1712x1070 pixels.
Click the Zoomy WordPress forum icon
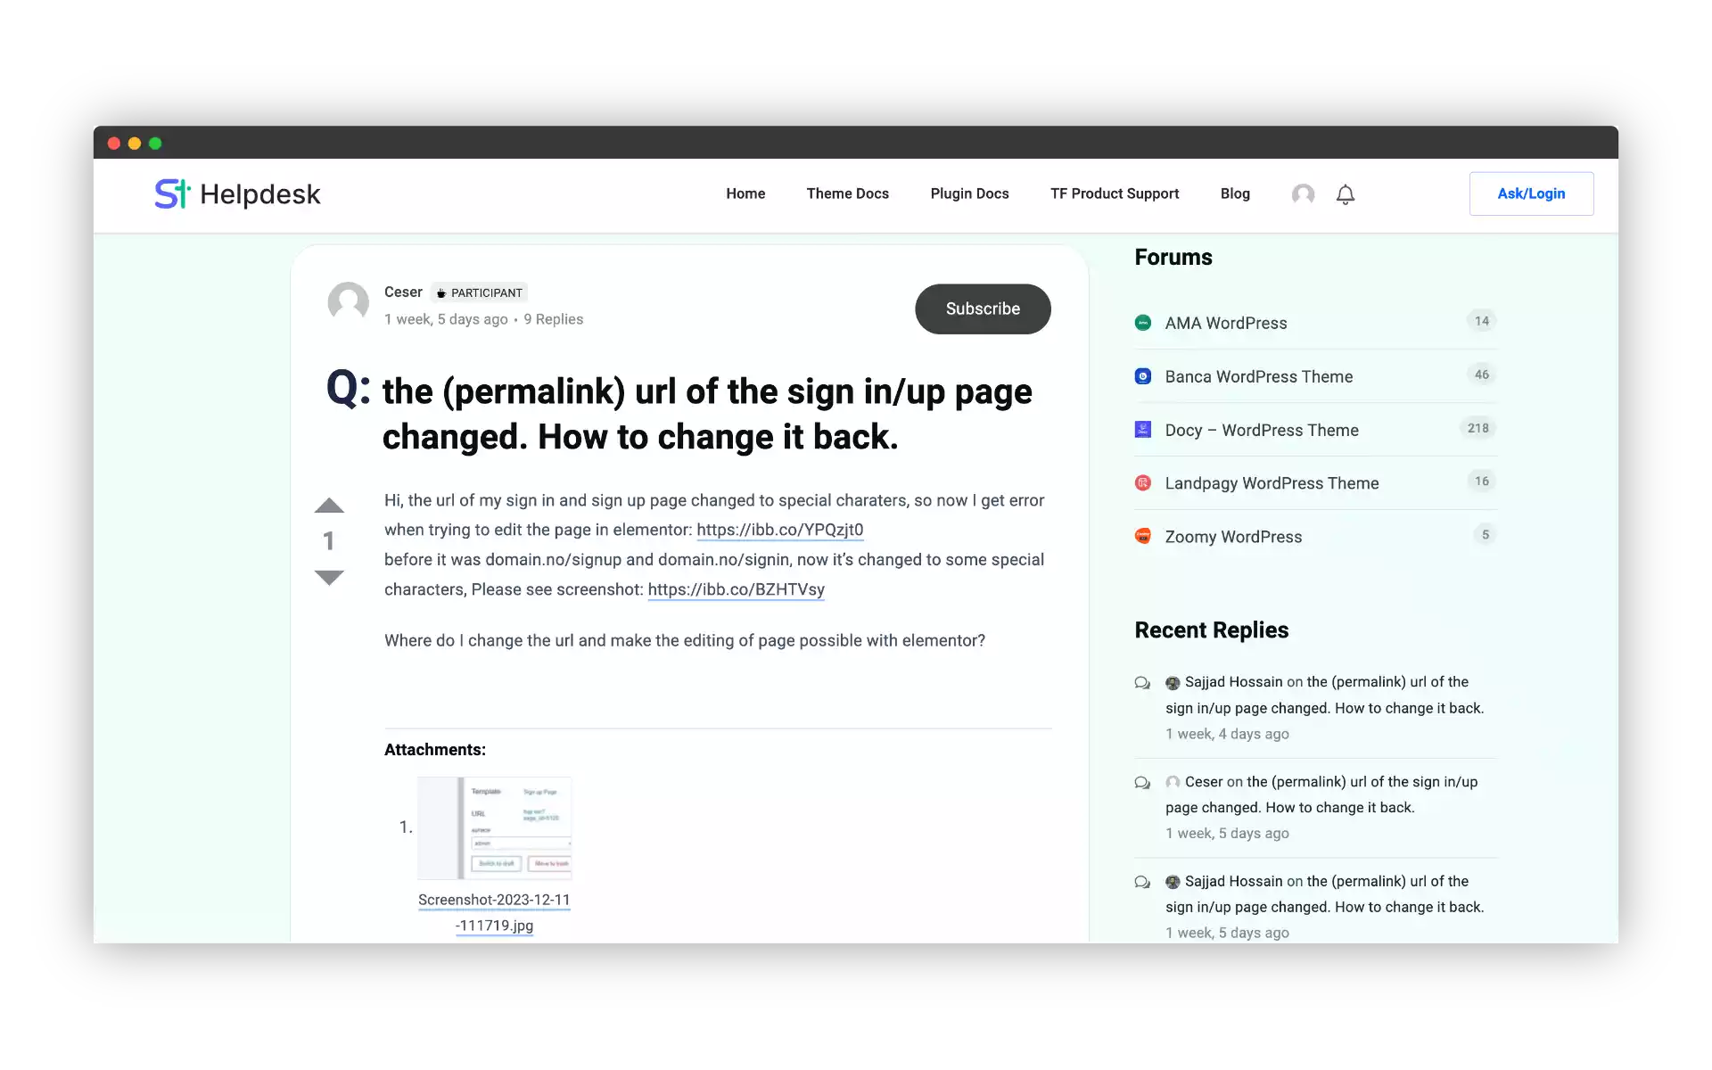click(x=1143, y=536)
